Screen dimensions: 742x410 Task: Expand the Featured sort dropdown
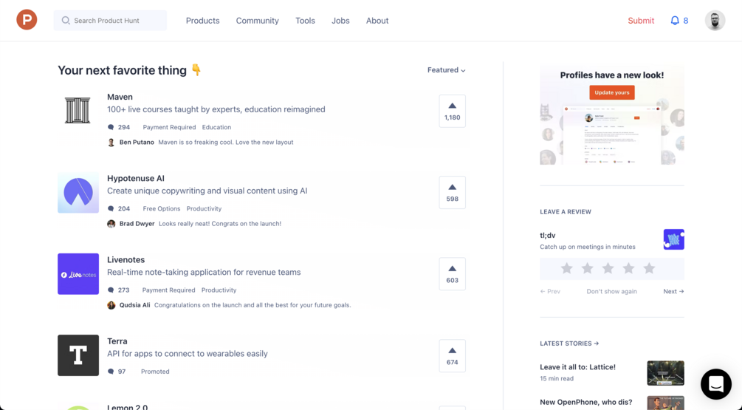(x=446, y=70)
